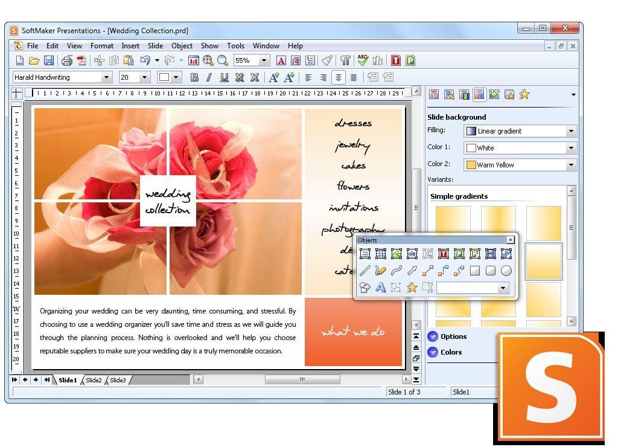The image size is (618, 447).
Task: Open the Format menu
Action: (x=101, y=46)
